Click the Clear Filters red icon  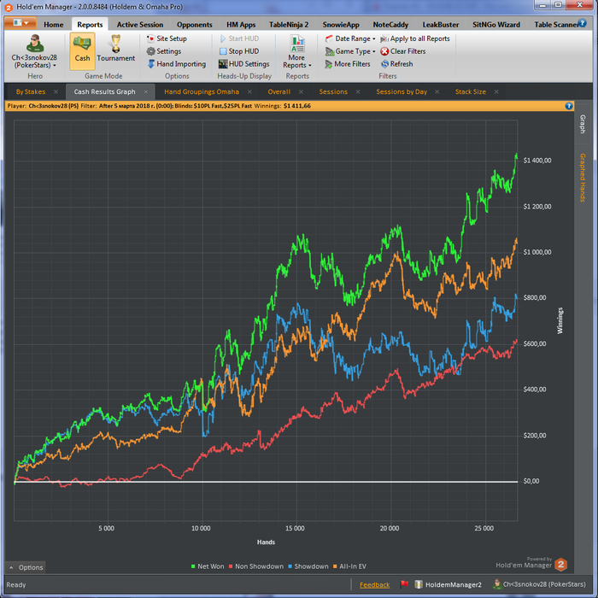[x=384, y=51]
